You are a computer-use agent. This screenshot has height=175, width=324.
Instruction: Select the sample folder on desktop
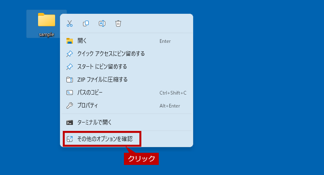pyautogui.click(x=47, y=24)
